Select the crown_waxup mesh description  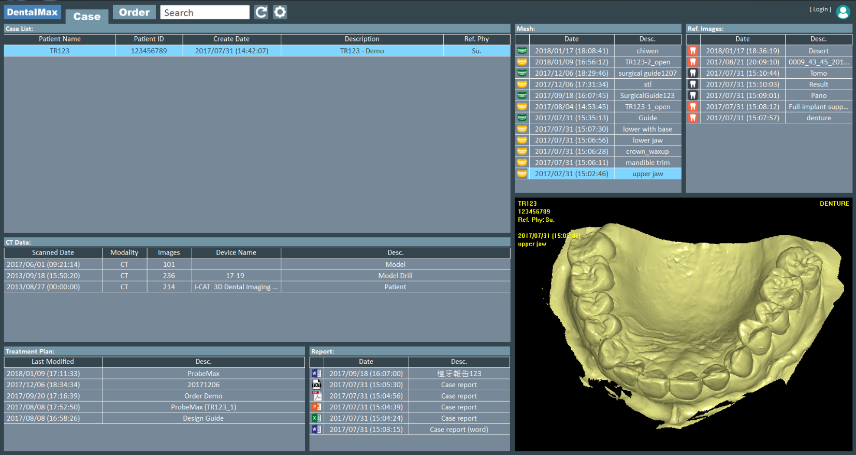pyautogui.click(x=647, y=151)
